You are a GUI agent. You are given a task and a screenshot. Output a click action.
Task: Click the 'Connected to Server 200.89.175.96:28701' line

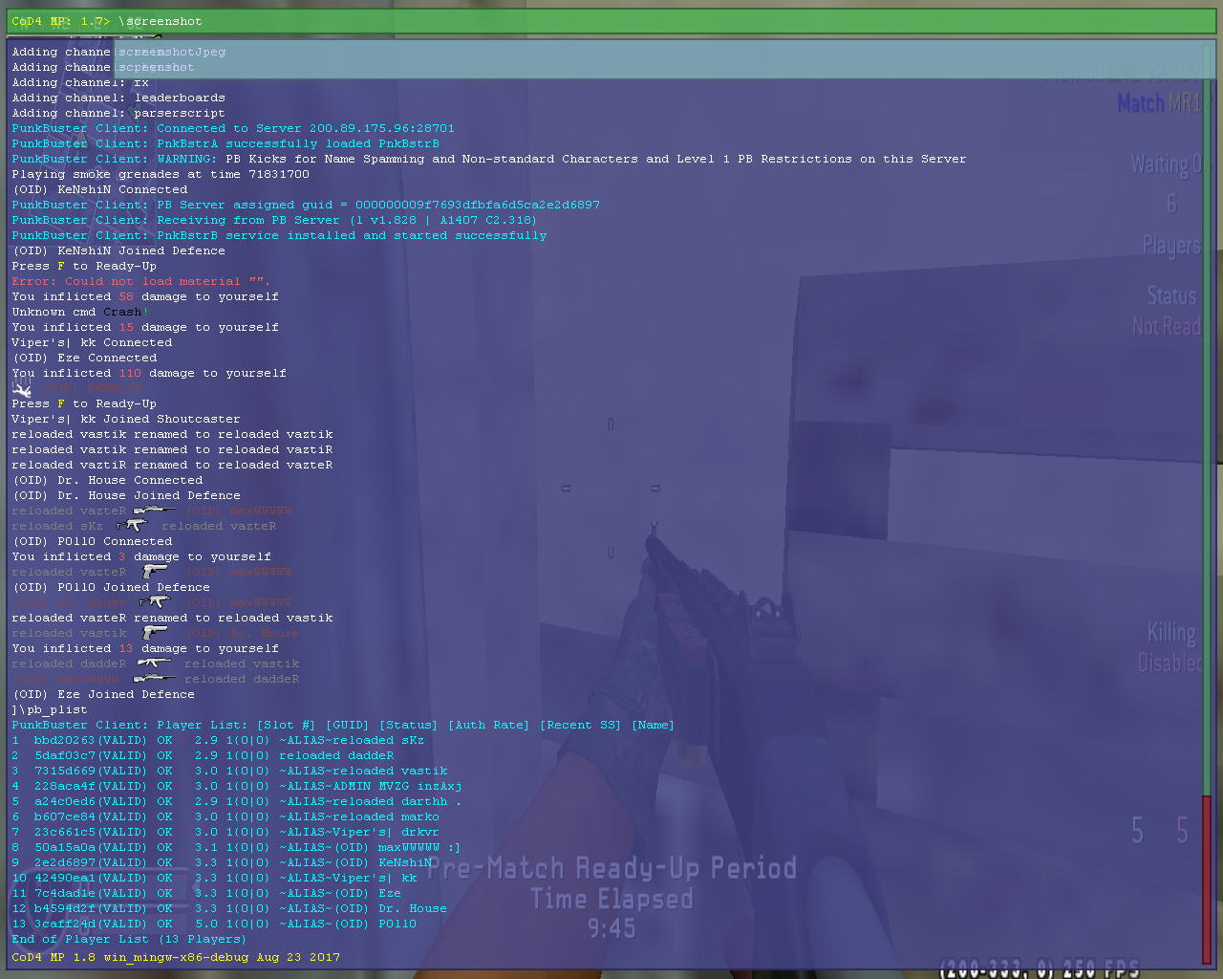(233, 128)
